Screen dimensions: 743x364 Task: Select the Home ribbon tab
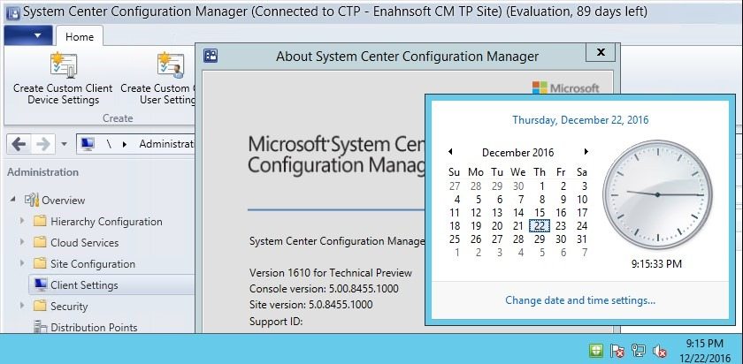(79, 36)
